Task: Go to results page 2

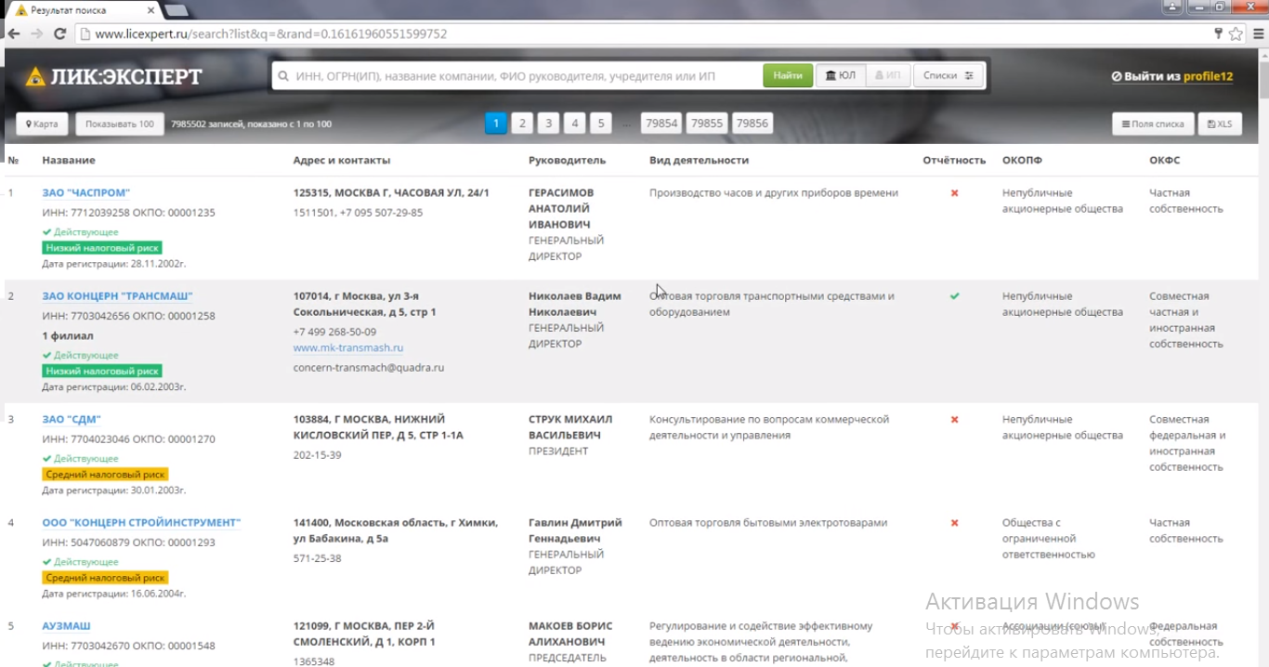Action: coord(522,123)
